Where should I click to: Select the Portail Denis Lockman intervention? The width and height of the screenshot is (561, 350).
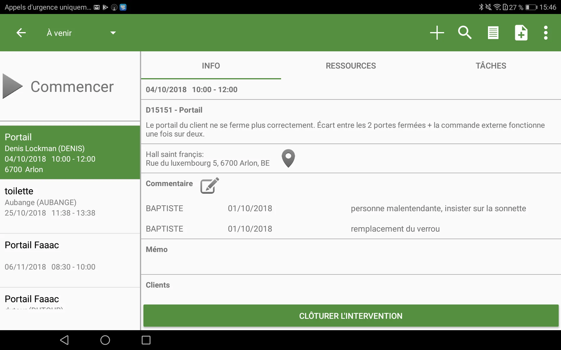pos(70,153)
